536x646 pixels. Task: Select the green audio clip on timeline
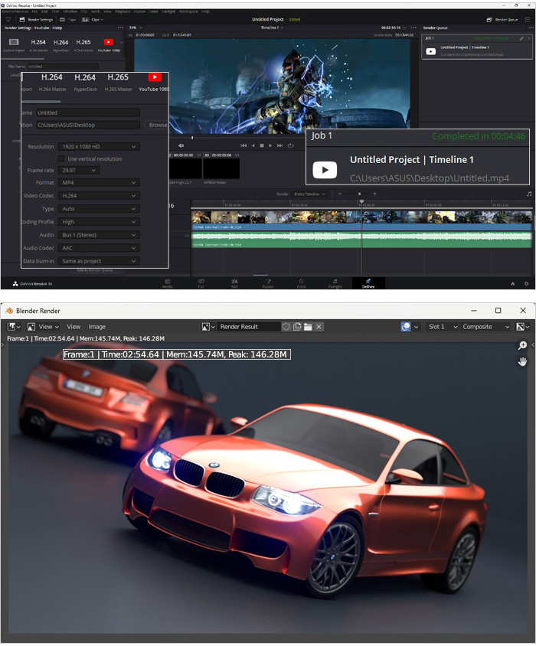pyautogui.click(x=361, y=240)
